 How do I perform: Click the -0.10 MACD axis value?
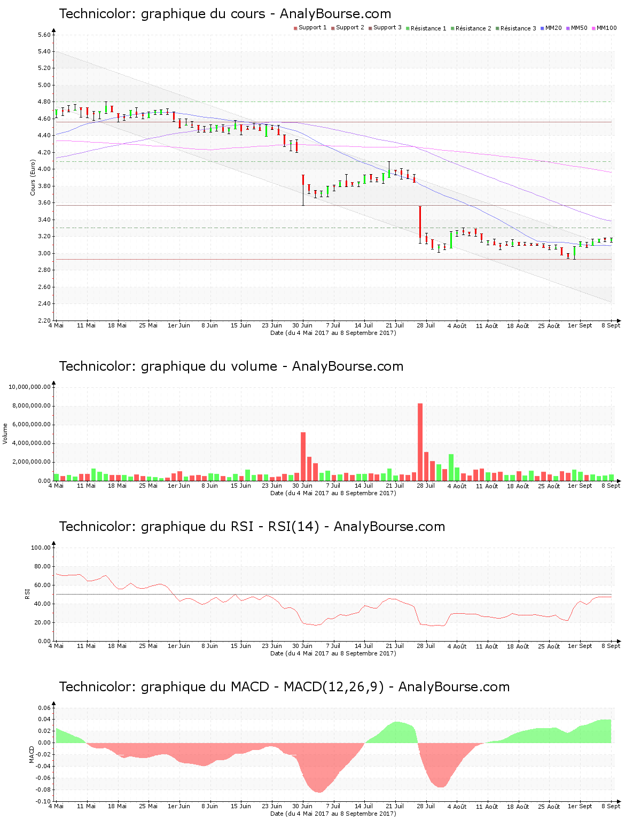[x=43, y=801]
